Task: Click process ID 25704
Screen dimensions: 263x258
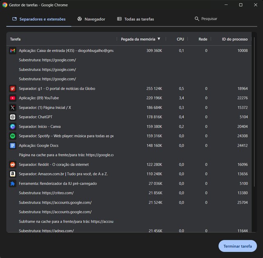Action: point(242,202)
